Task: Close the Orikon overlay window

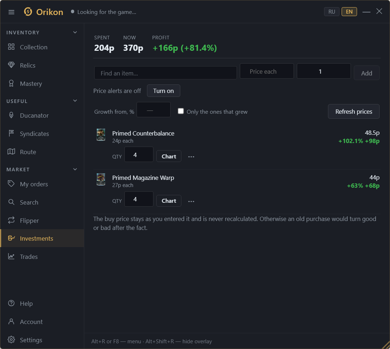Action: click(379, 11)
